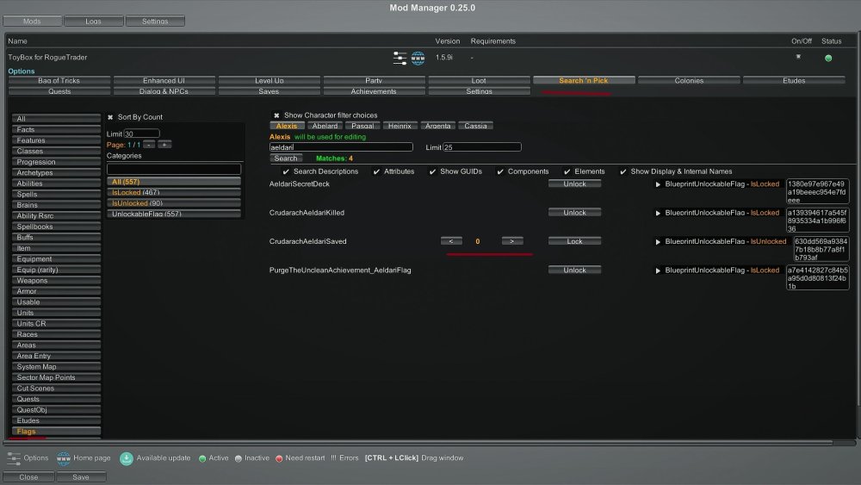Uncheck Sort By Count option

click(x=111, y=117)
